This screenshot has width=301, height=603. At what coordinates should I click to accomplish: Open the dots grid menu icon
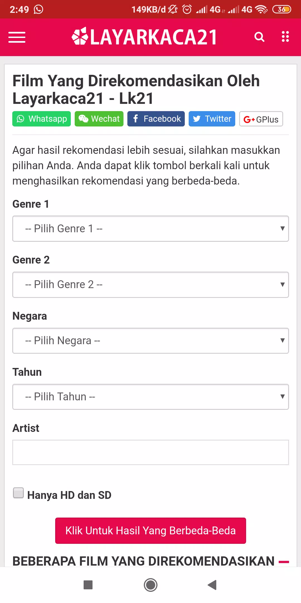pos(285,37)
